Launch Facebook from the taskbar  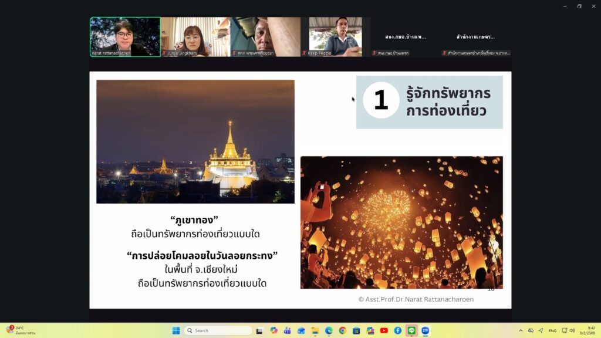click(398, 330)
